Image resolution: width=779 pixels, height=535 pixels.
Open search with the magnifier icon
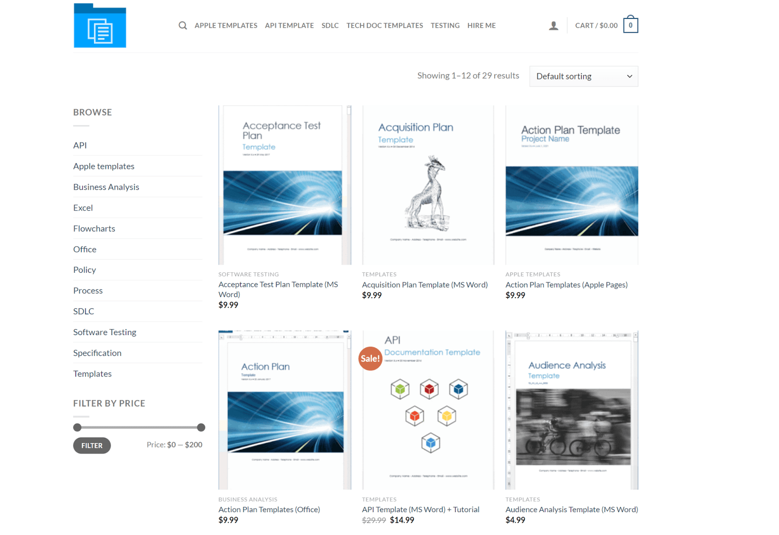coord(183,25)
